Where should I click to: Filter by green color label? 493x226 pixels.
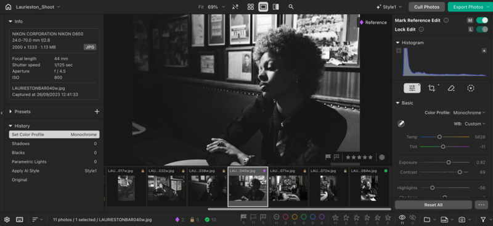click(304, 217)
